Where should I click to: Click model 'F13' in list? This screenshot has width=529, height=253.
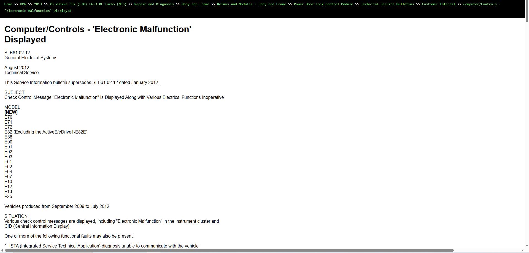[x=8, y=191]
